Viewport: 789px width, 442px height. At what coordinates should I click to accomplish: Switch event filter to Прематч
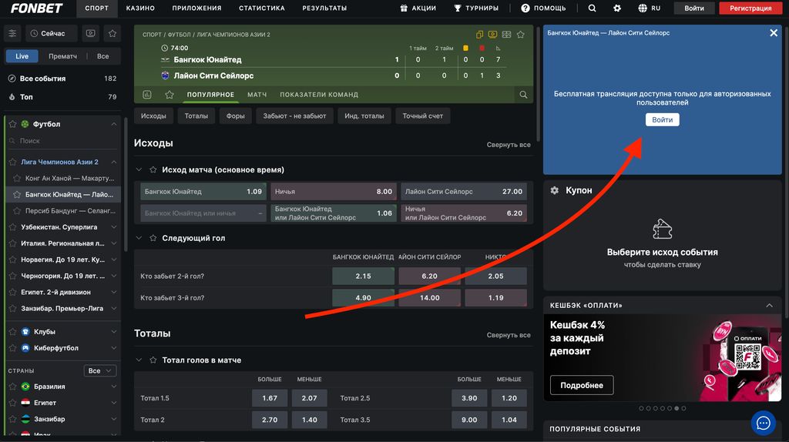(62, 56)
